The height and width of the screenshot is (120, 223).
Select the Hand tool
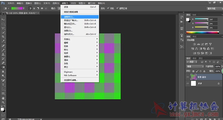click(3, 98)
